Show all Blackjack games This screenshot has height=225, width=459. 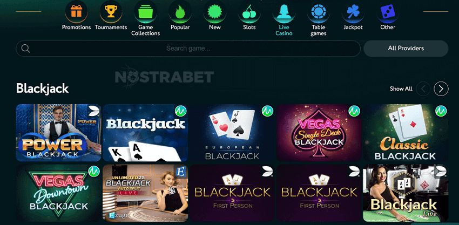(401, 88)
